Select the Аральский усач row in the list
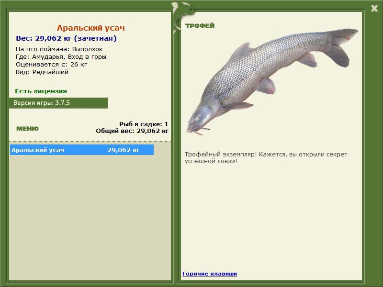383x287 pixels. [x=81, y=150]
